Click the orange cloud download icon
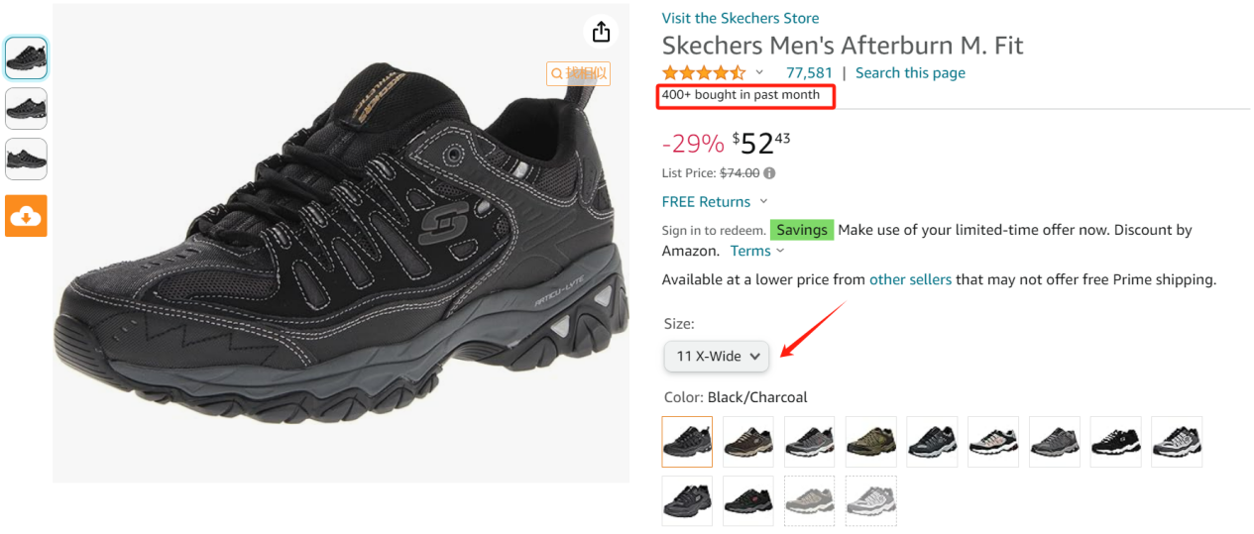1254x534 pixels. [x=26, y=216]
